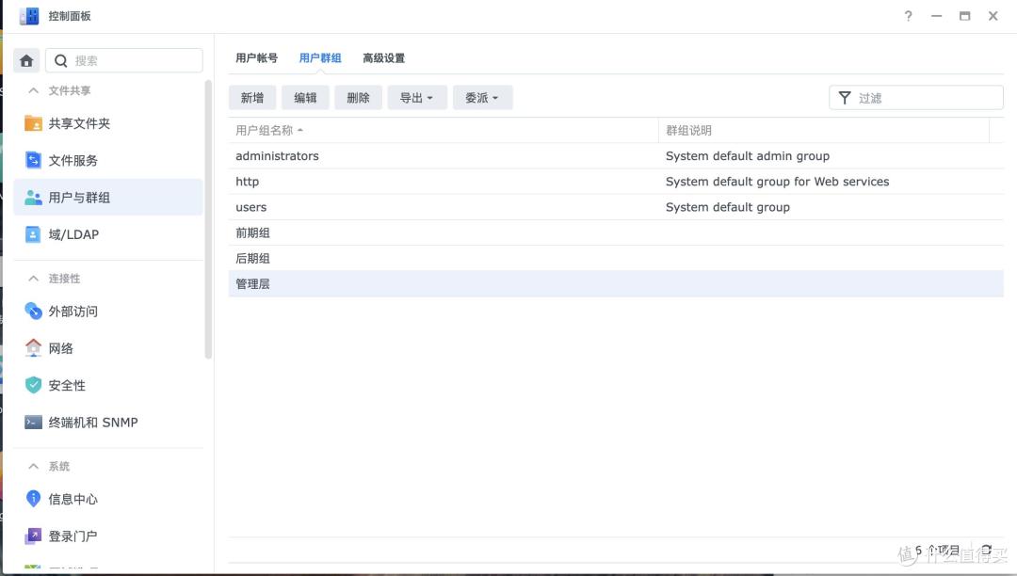1017x576 pixels.
Task: Click the network icon (网络)
Action: [x=33, y=348]
